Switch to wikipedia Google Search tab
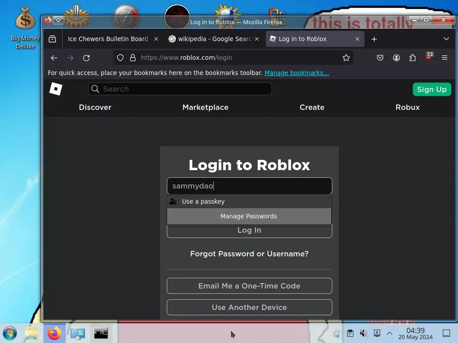This screenshot has height=343, width=458. click(x=214, y=39)
